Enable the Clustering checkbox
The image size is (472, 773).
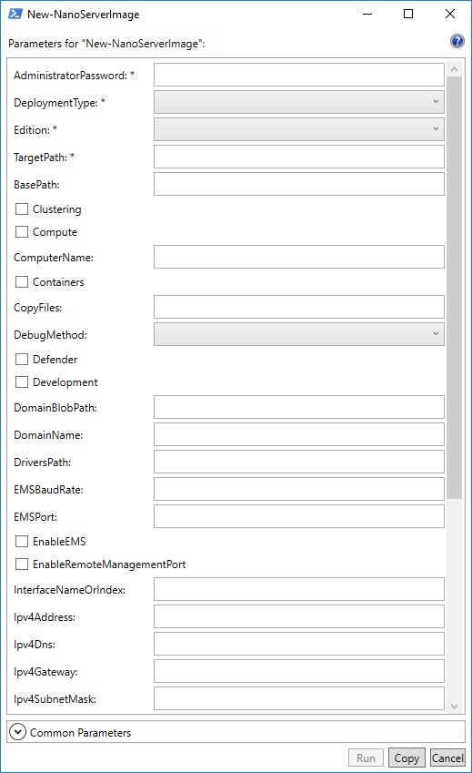22,209
